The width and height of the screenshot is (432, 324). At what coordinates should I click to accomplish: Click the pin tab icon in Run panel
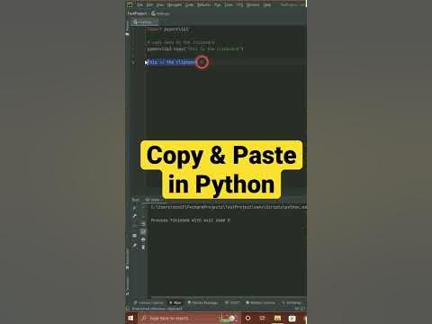click(135, 246)
